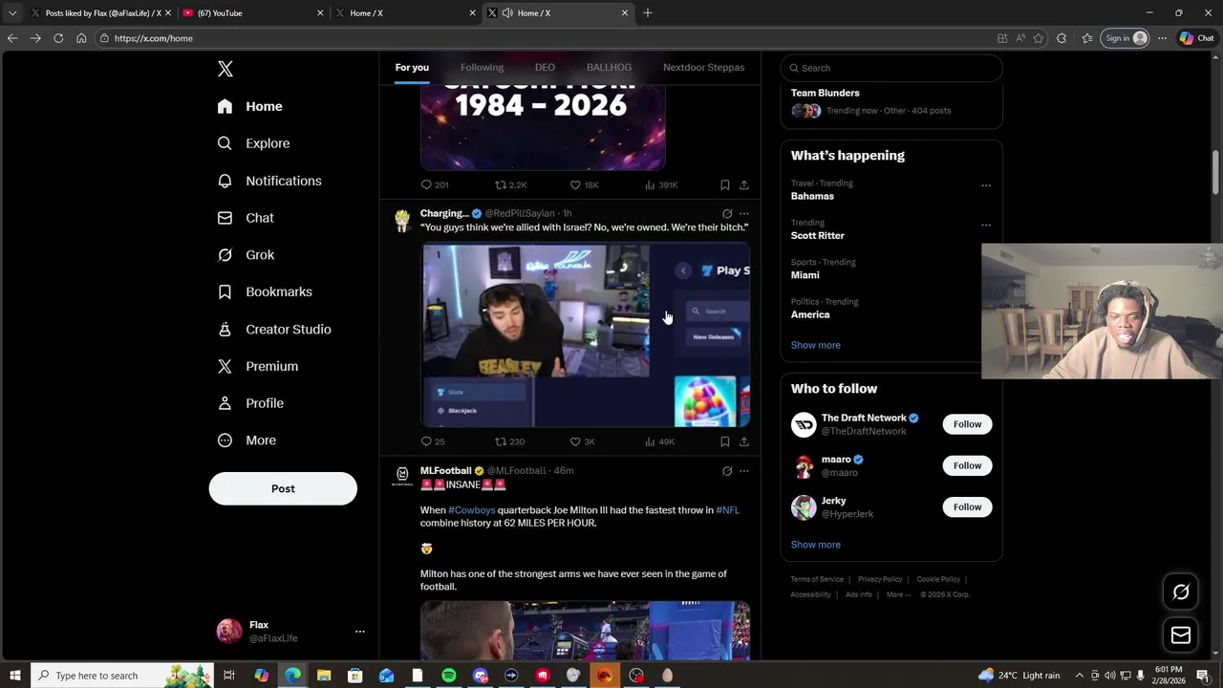Open Explore in X sidebar
This screenshot has width=1223, height=688.
(x=254, y=143)
